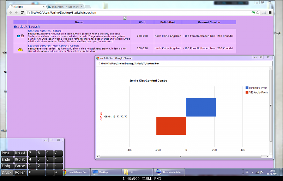This screenshot has height=181, width=283.
Task: Click the popup's horizontal scrollbar thumb
Action: click(180, 156)
